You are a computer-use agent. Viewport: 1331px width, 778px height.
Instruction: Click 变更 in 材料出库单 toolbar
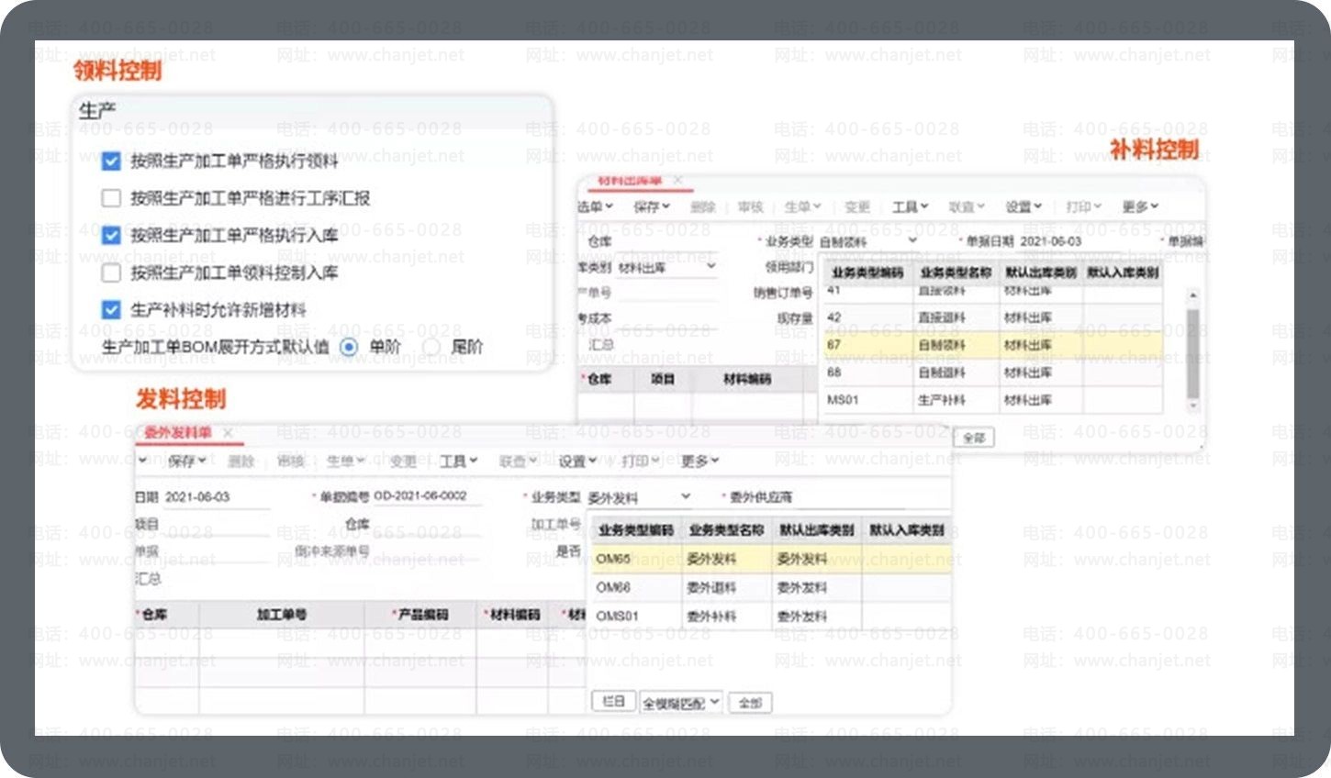pyautogui.click(x=856, y=207)
